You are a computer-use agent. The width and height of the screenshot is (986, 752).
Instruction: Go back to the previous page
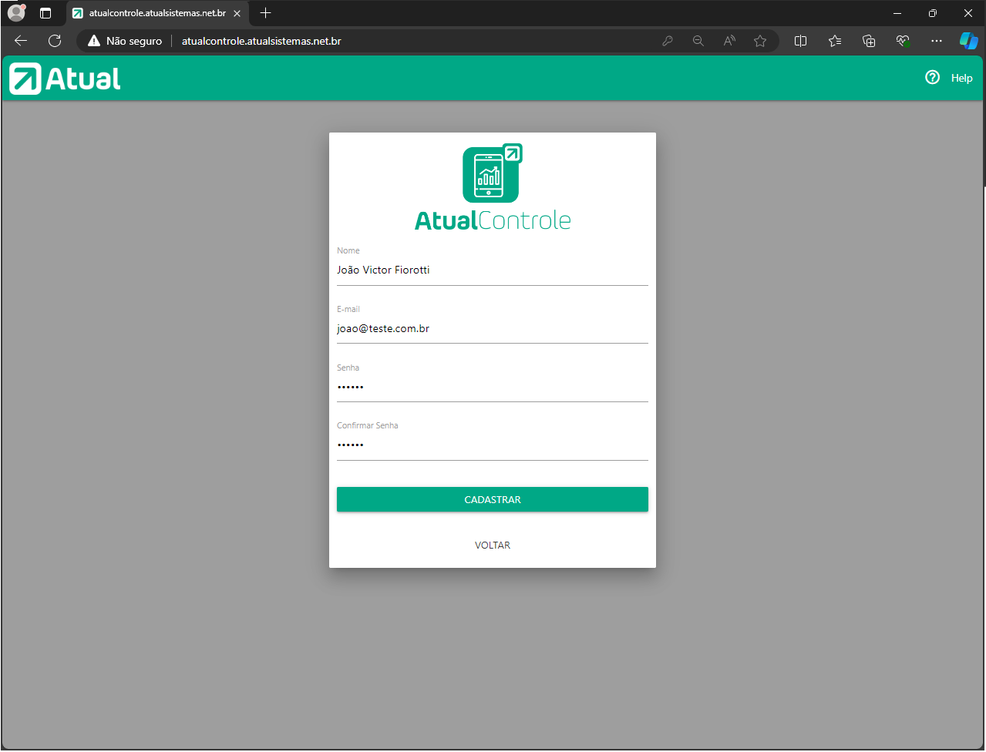21,41
